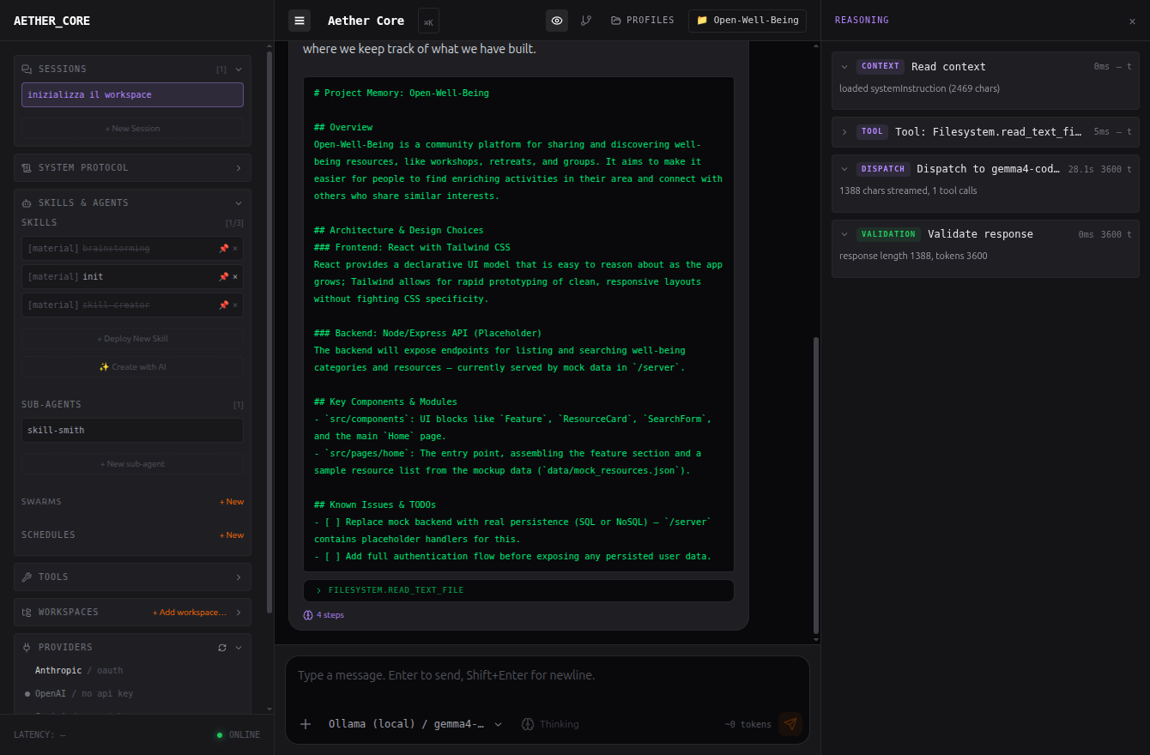Collapse the DISPATCH step chevron
1150x755 pixels.
(844, 169)
